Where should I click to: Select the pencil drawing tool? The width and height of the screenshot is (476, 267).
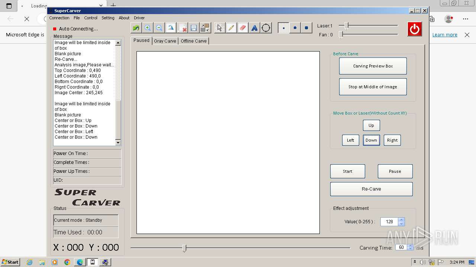pos(231,28)
